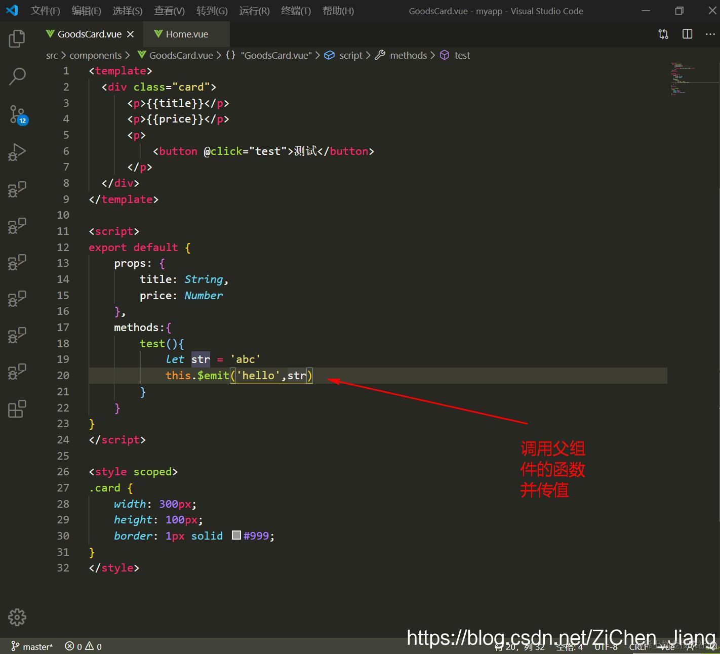Open Source Control with 12 pending changes

(18, 115)
